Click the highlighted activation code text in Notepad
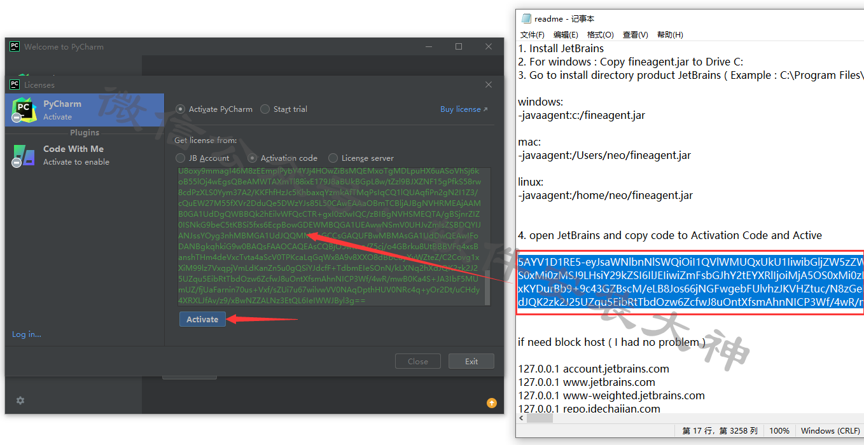 tap(690, 282)
